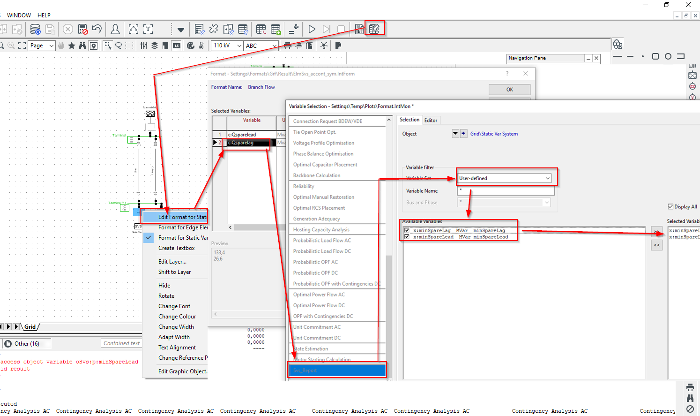Click the output report document icon

coord(359,29)
